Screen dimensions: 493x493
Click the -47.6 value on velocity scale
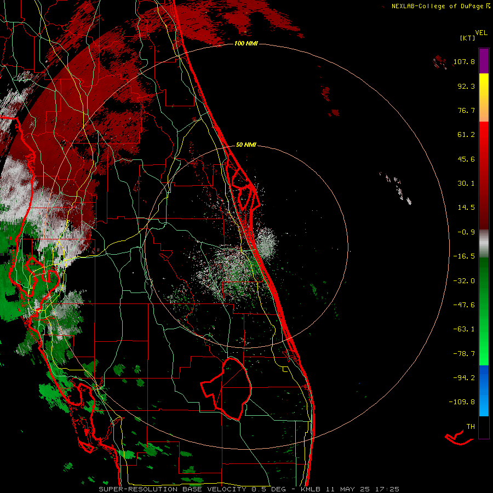pyautogui.click(x=464, y=305)
